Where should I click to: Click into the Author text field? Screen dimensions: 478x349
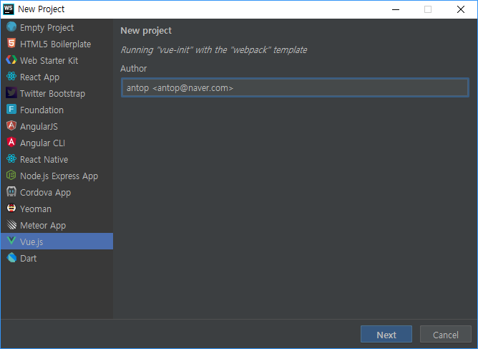click(x=295, y=87)
